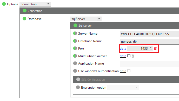Screen dimensions: 179x101
Task: Expand the Encryption option dropdown
Action: coord(123,88)
